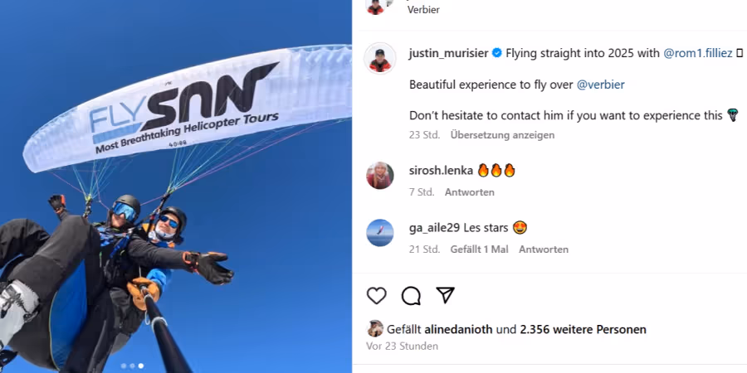
Task: Open Verbier location tag
Action: tap(423, 9)
